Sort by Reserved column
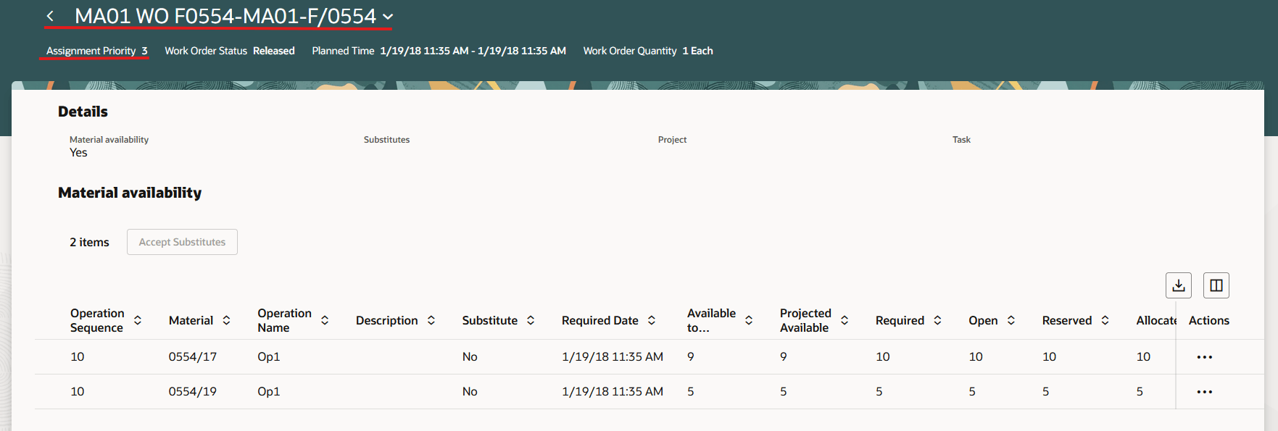This screenshot has width=1278, height=431. [1105, 320]
